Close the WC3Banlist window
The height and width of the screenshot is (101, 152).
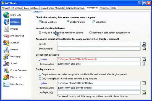pos(149,3)
